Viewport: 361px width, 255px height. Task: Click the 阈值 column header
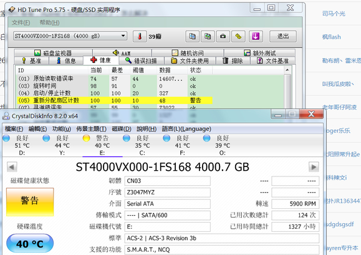[x=143, y=70]
